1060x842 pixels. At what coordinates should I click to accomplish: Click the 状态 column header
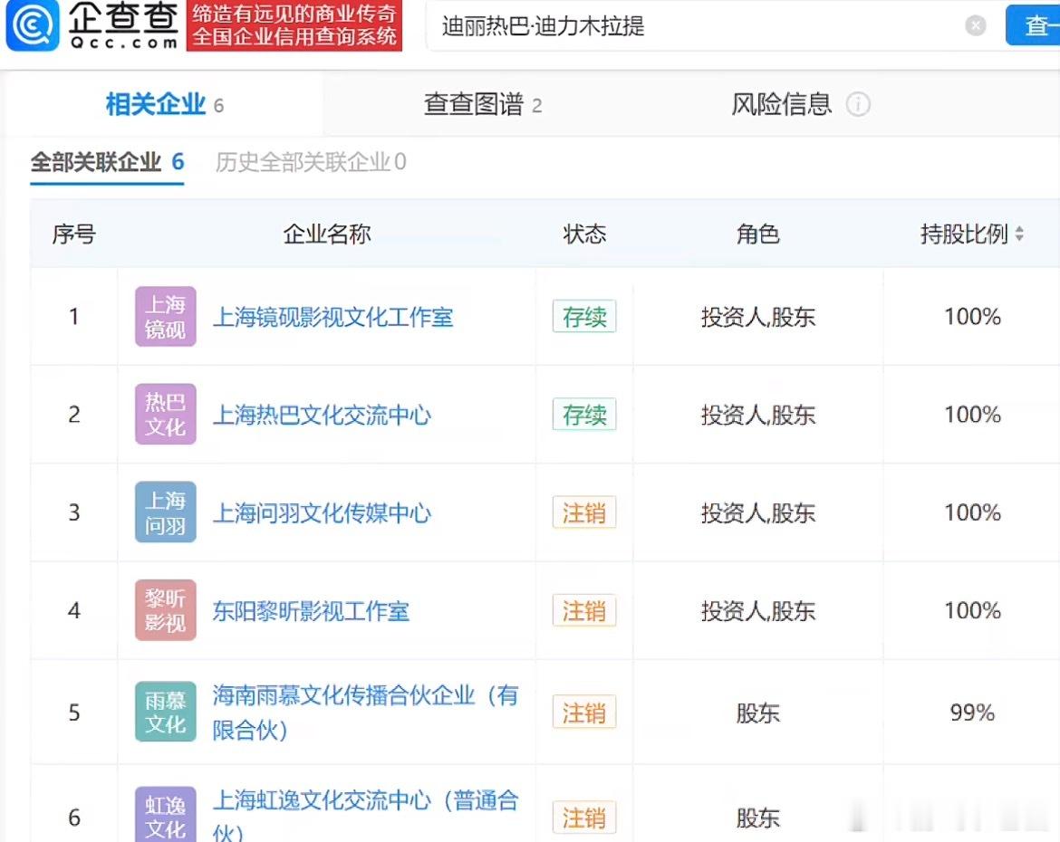pos(584,234)
